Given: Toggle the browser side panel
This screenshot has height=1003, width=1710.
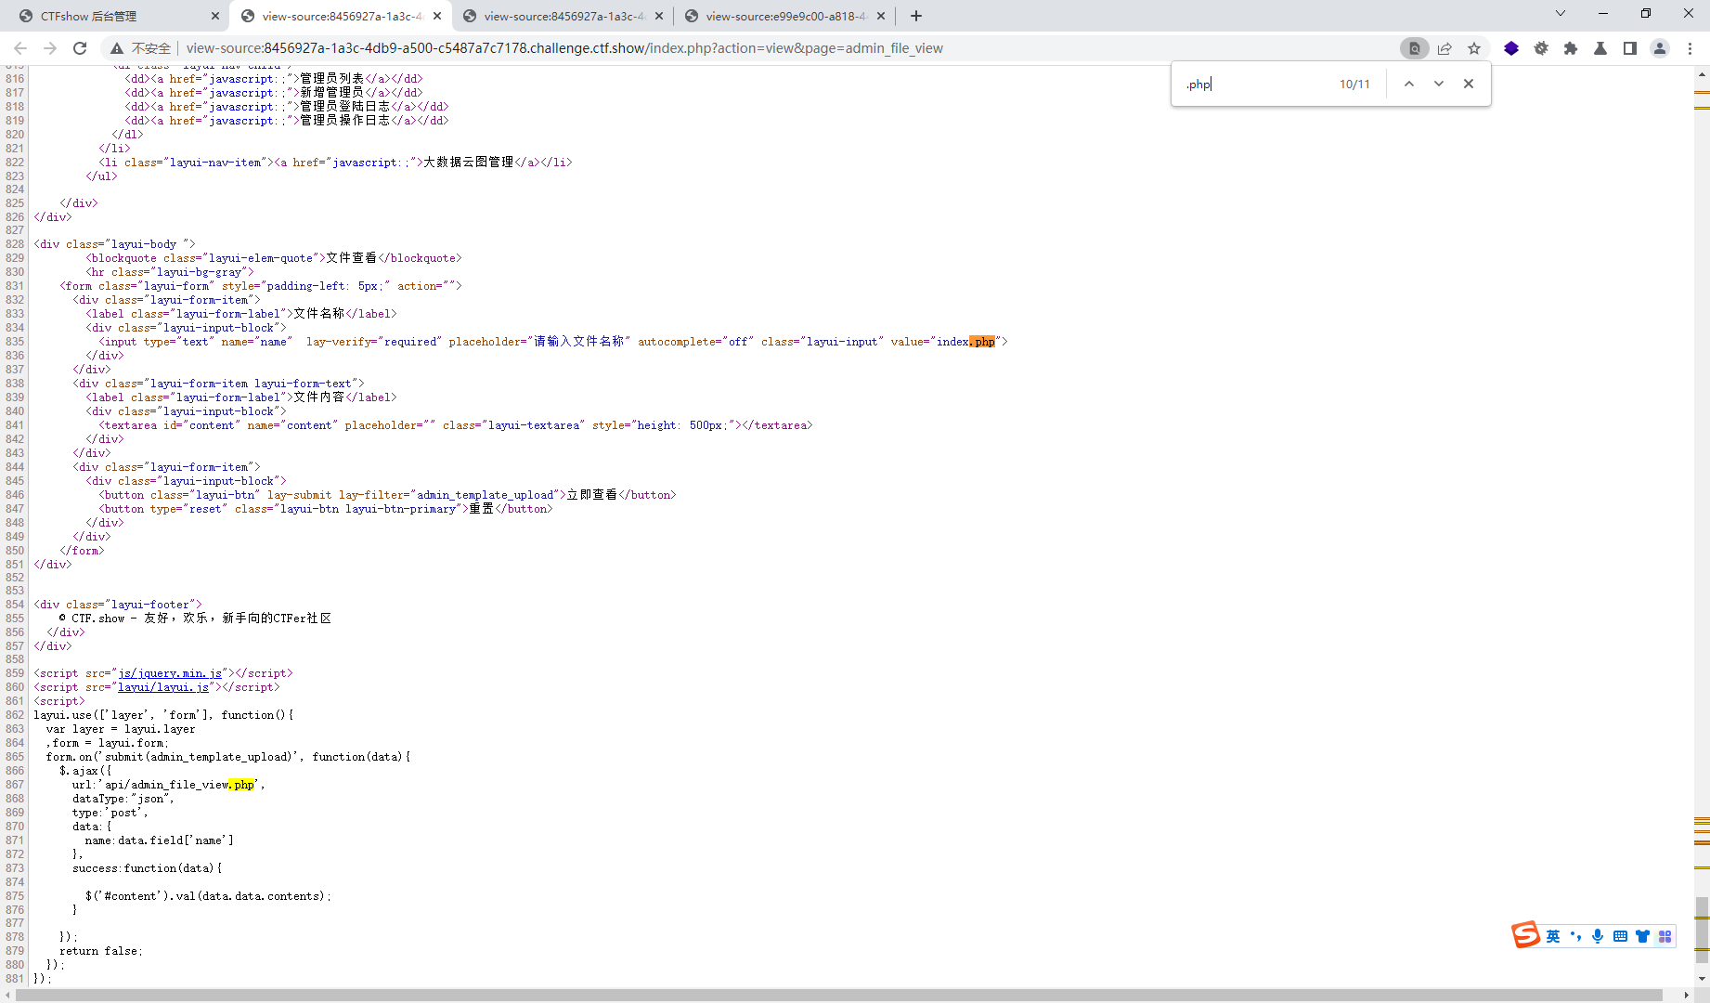Looking at the screenshot, I should tap(1630, 48).
